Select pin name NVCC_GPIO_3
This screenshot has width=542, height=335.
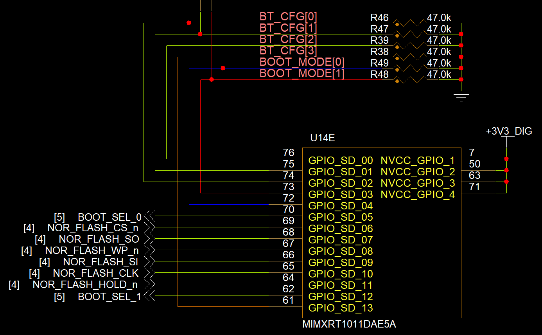(418, 183)
